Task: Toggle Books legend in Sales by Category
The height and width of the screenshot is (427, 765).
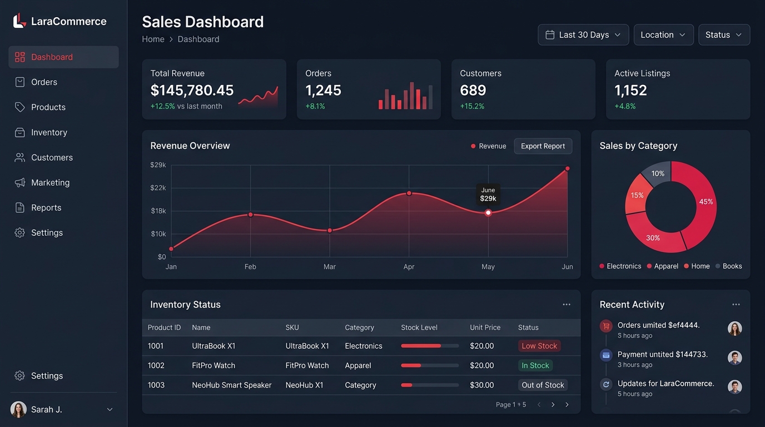Action: click(x=729, y=266)
